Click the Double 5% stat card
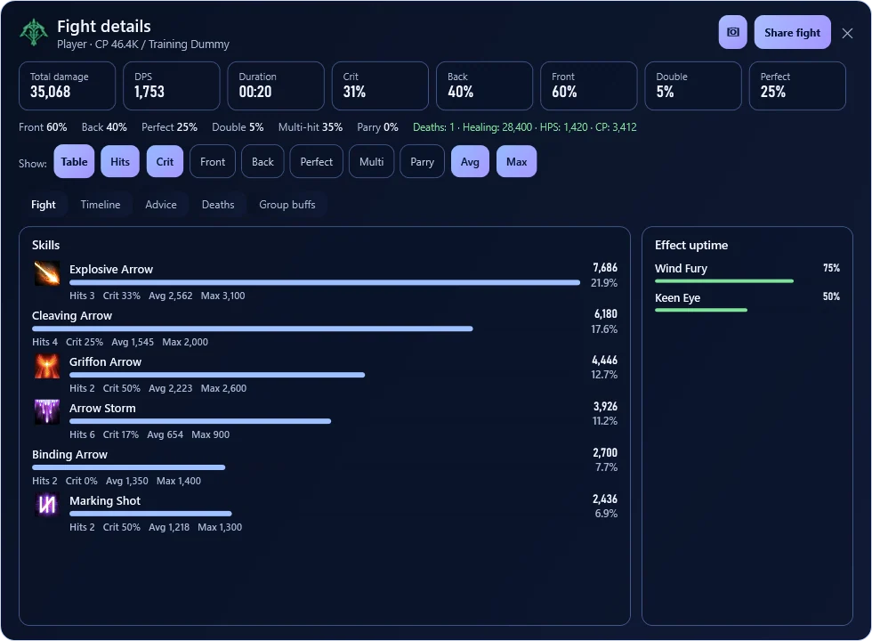Screen dimensions: 872x641 coord(693,85)
